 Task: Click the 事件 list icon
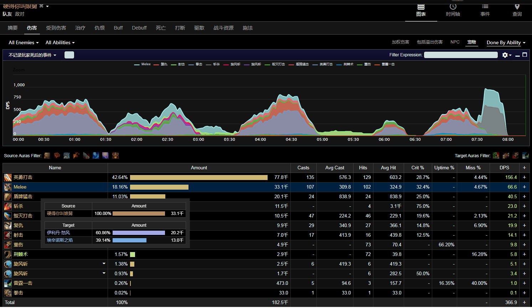coord(485,7)
